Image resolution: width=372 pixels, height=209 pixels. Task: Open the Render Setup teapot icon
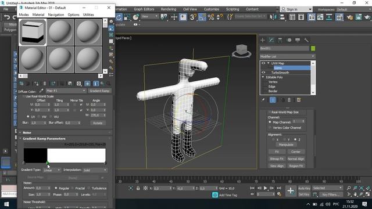pyautogui.click(x=349, y=17)
